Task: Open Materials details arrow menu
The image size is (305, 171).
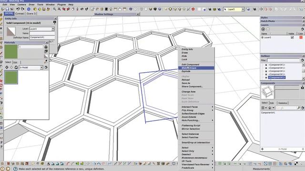Action: click(x=46, y=67)
